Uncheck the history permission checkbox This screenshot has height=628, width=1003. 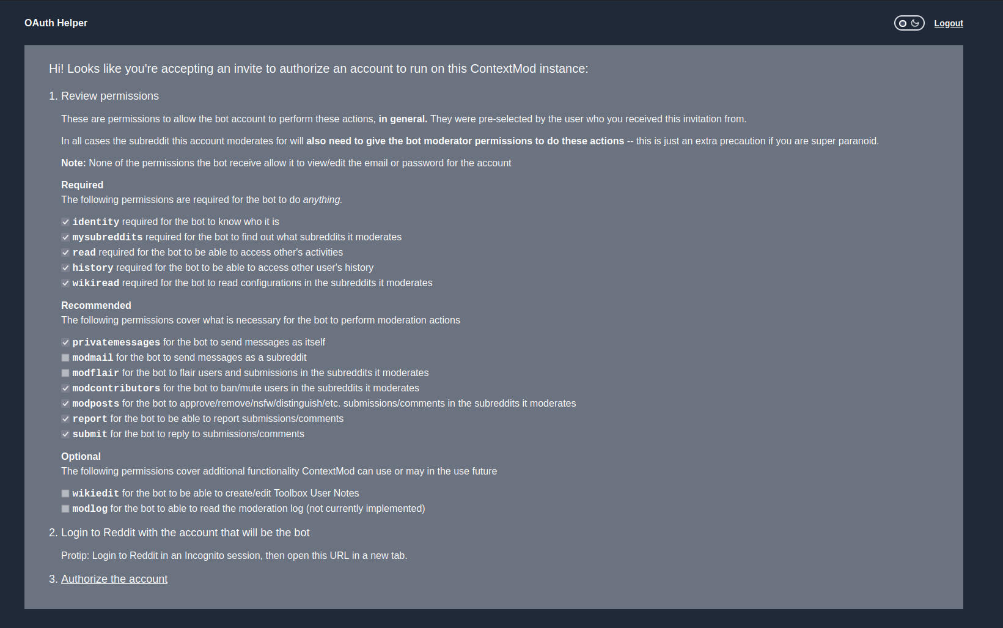65,268
